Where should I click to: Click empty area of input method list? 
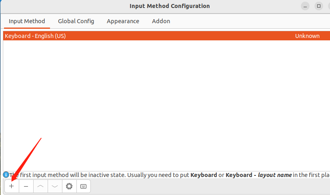[160, 104]
